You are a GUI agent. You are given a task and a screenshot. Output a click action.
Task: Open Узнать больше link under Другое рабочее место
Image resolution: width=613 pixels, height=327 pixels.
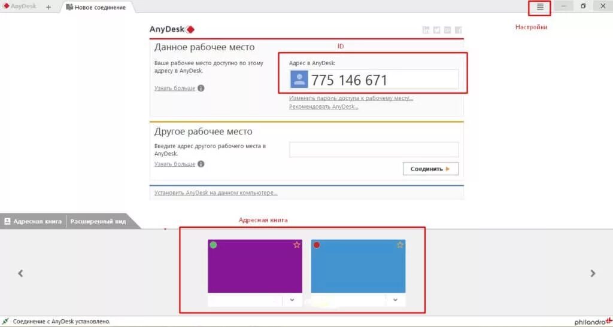pyautogui.click(x=175, y=164)
